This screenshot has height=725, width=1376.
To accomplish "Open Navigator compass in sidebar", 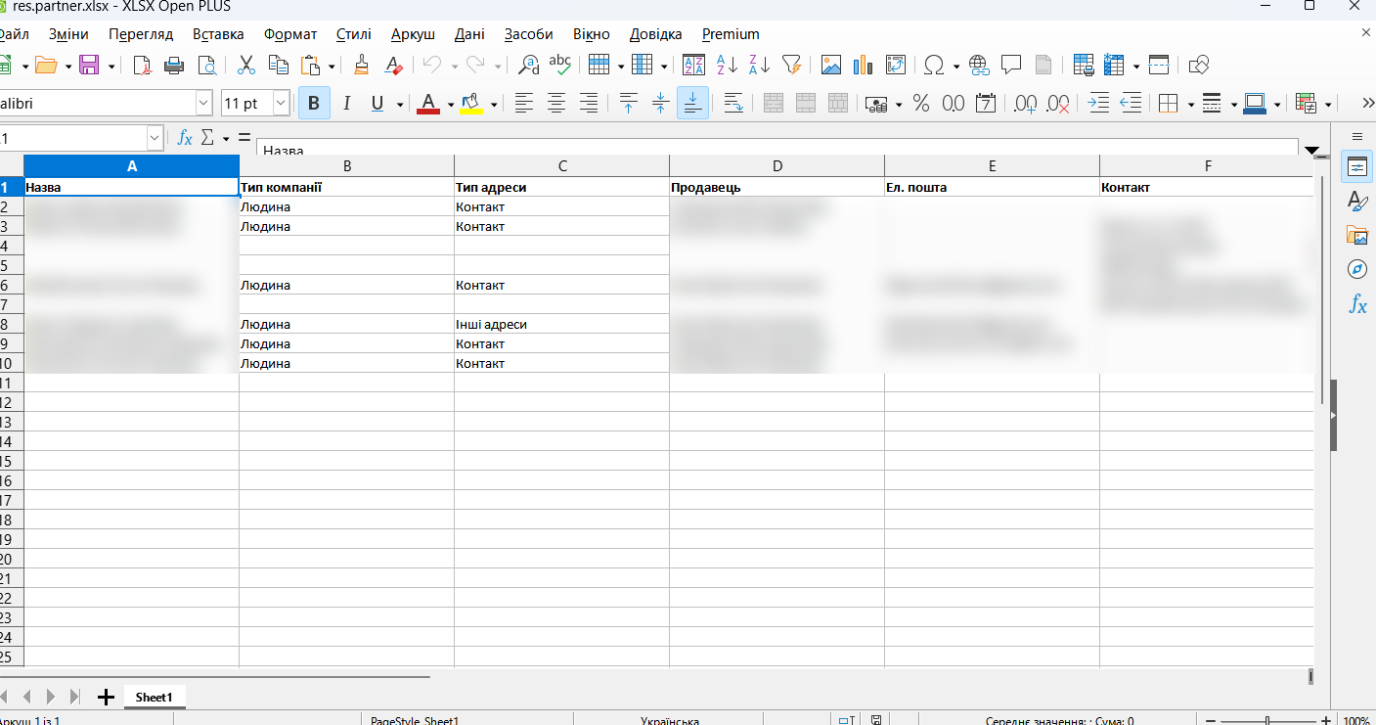I will point(1356,269).
